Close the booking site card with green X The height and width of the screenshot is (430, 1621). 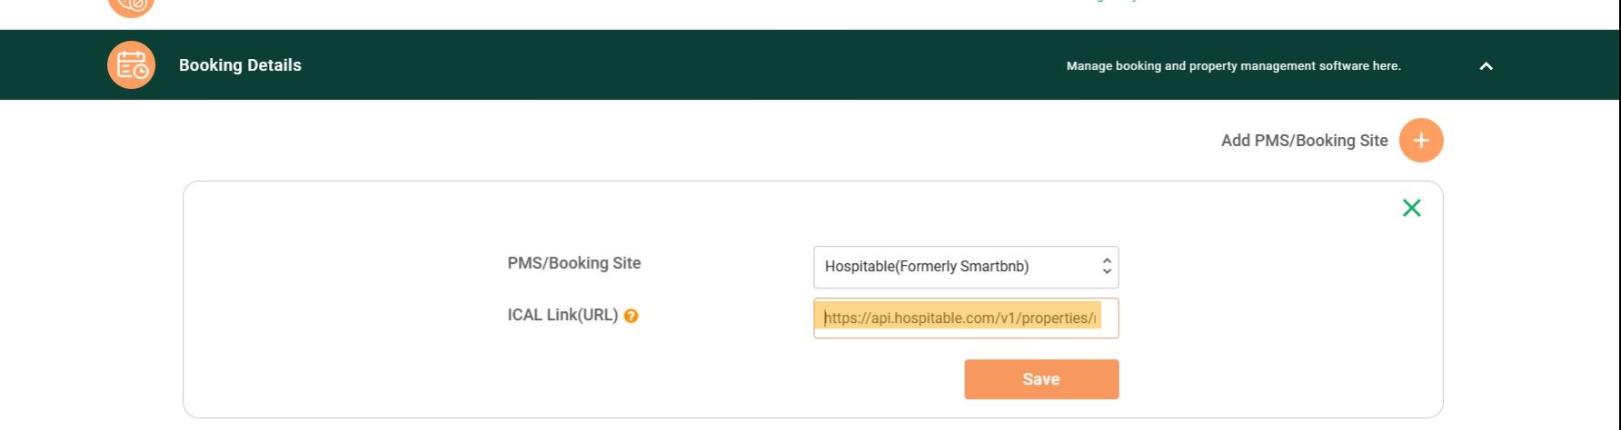pos(1412,208)
